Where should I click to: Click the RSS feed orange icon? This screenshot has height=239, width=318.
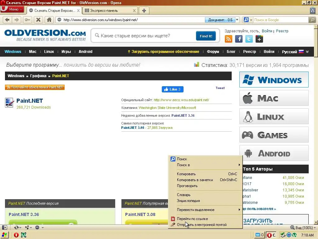pyautogui.click(x=229, y=39)
